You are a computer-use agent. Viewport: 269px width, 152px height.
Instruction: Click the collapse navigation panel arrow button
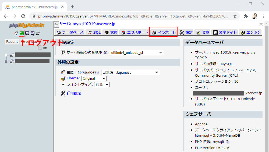[56, 24]
